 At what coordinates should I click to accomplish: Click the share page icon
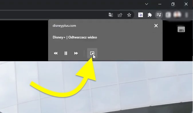120,15
